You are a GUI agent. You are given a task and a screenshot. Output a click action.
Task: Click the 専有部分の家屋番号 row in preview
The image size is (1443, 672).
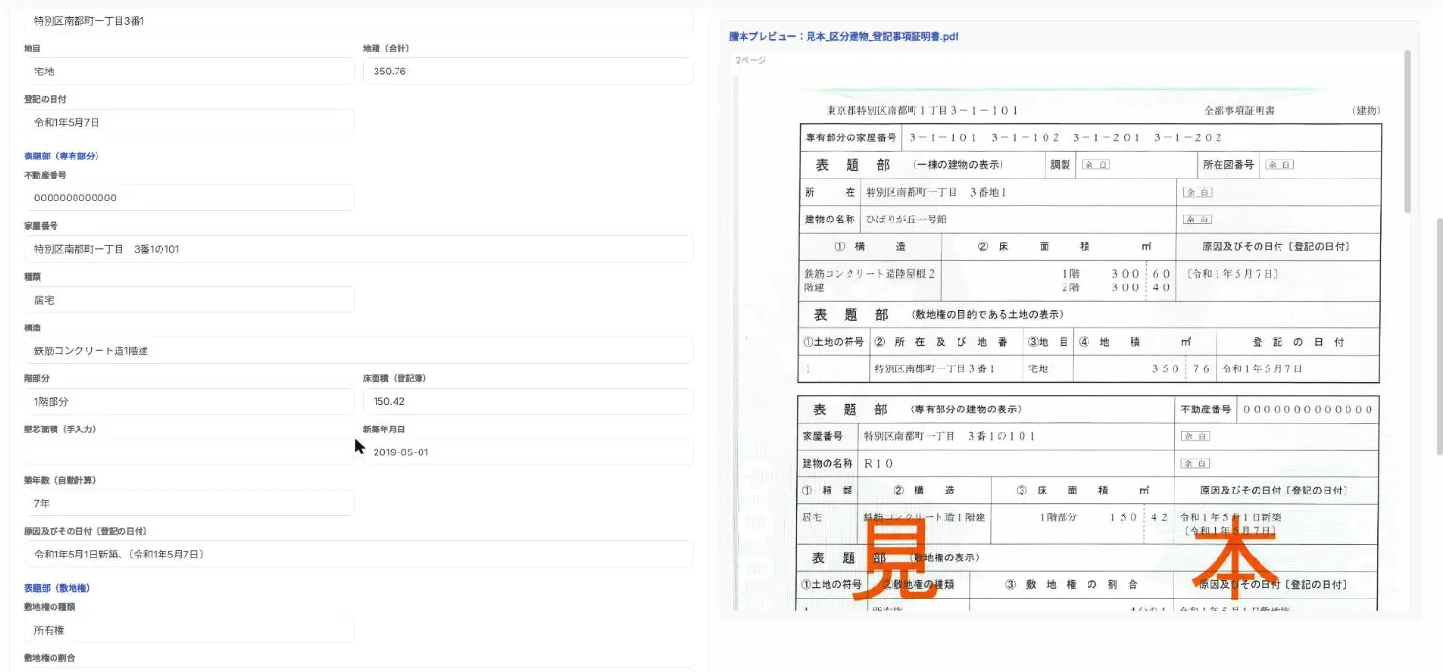[x=1089, y=137]
